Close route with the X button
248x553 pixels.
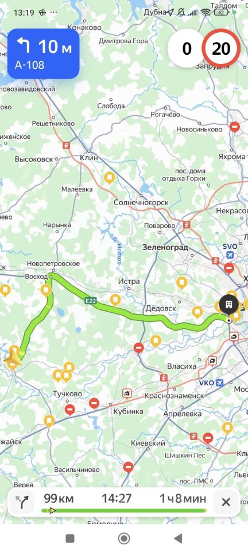pyautogui.click(x=226, y=502)
